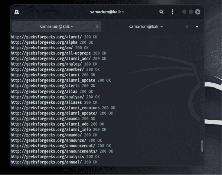Maximize the terminal window
This screenshot has height=175, width=222.
[191, 12]
